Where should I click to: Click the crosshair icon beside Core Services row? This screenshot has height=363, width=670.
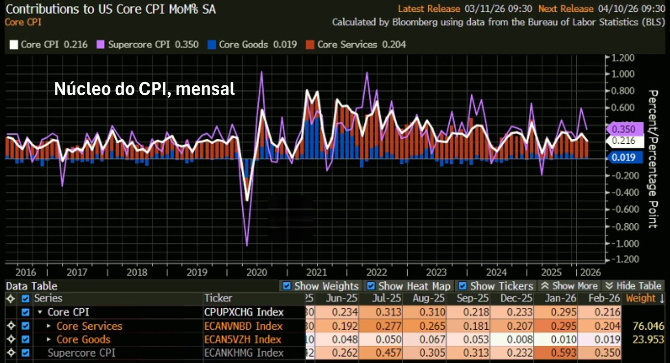pyautogui.click(x=10, y=326)
